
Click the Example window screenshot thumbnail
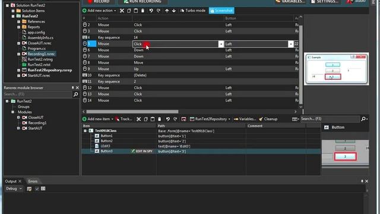pyautogui.click(x=337, y=69)
